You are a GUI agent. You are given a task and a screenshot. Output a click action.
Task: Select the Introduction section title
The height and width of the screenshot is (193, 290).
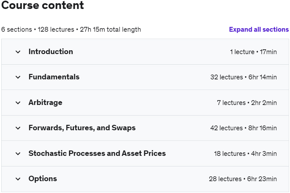tap(51, 52)
